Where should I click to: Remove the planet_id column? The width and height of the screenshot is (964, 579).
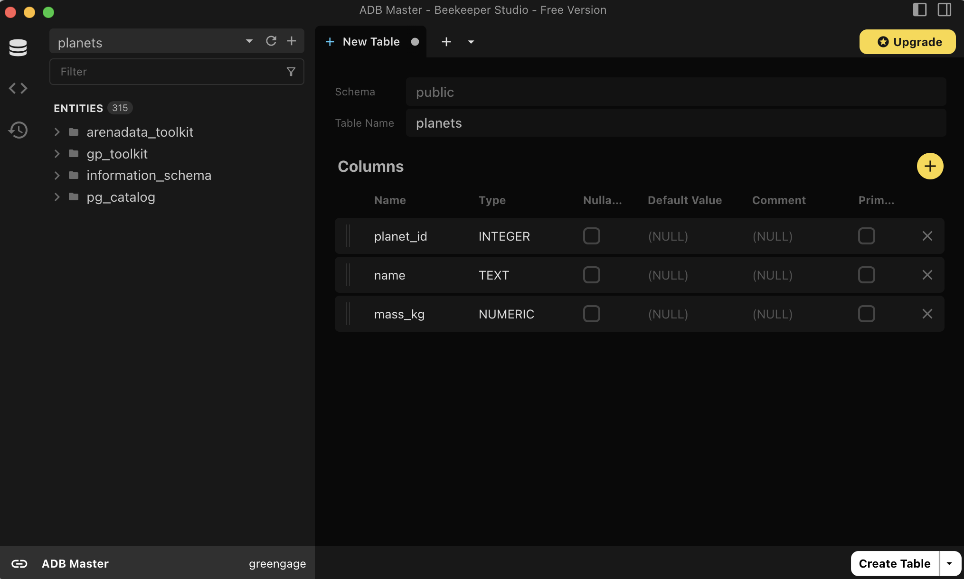pyautogui.click(x=927, y=236)
